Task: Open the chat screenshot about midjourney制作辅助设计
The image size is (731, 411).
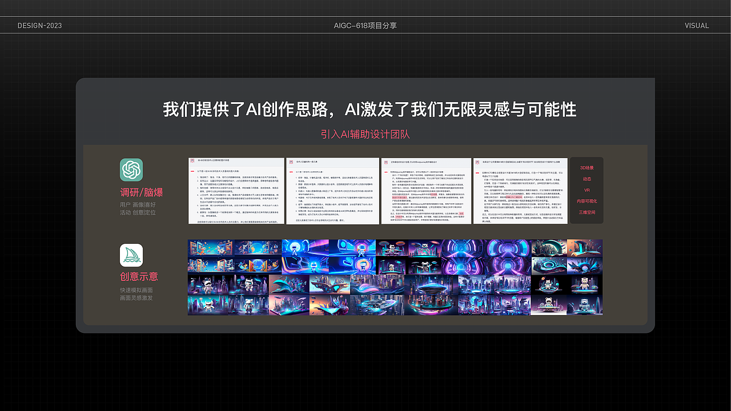Action: (426, 191)
